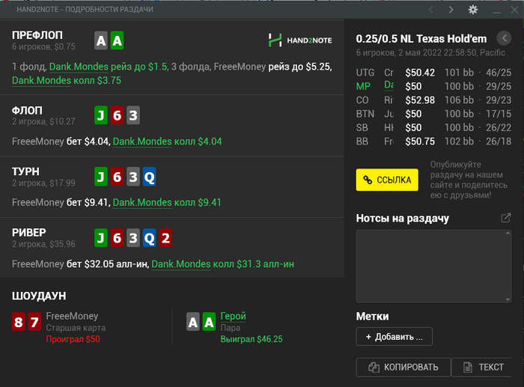Click Dank.Mondes колл $3.75 link
Viewport: 524px width, 387px height.
pos(67,81)
